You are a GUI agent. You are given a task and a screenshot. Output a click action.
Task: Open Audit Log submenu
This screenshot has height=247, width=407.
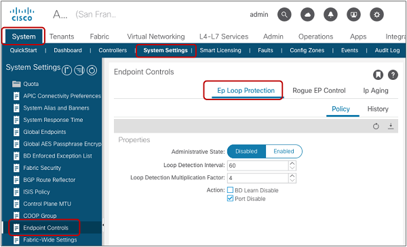pyautogui.click(x=387, y=50)
